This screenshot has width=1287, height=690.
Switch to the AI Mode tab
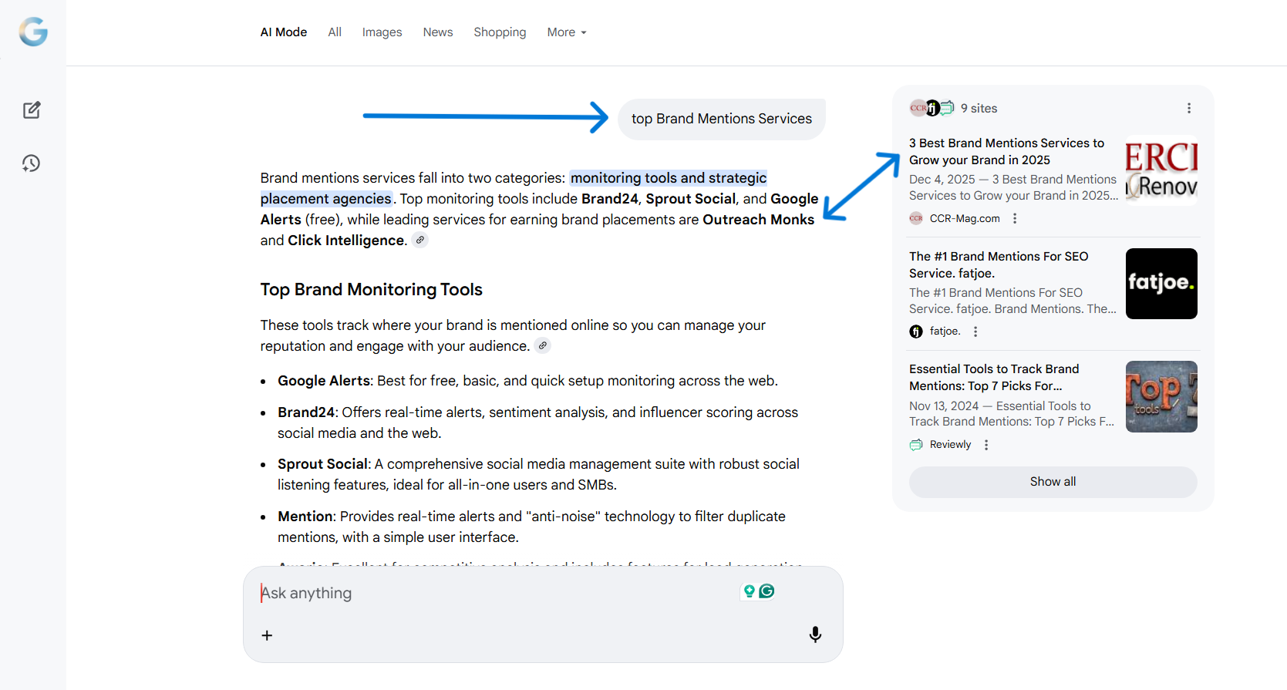coord(284,32)
